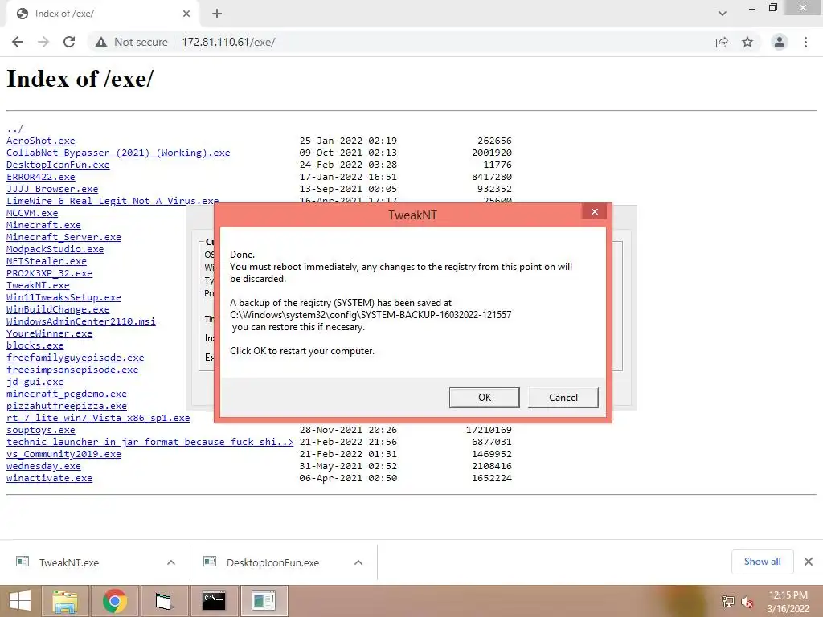The width and height of the screenshot is (823, 617).
Task: Click ModpackStudio.exe link
Action: (55, 249)
